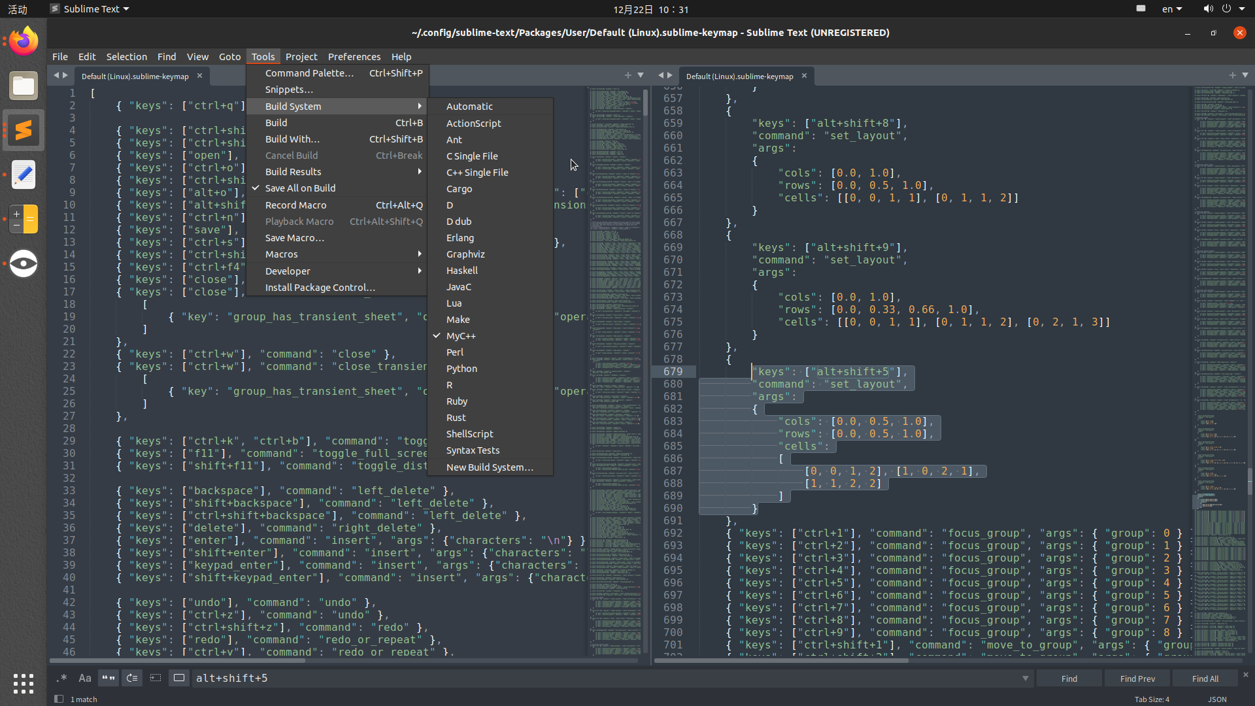The height and width of the screenshot is (706, 1255).
Task: Open system volume icon in top bar
Action: 1208,9
